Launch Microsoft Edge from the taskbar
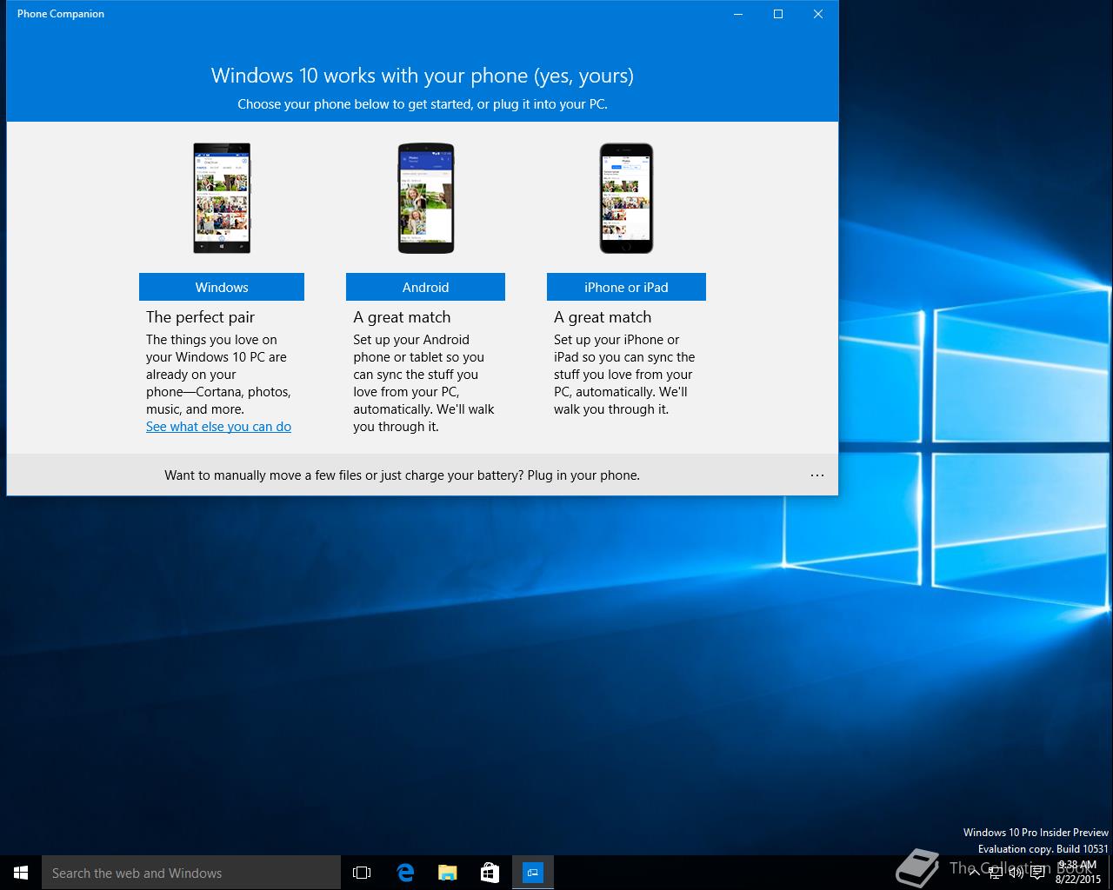 (x=404, y=873)
